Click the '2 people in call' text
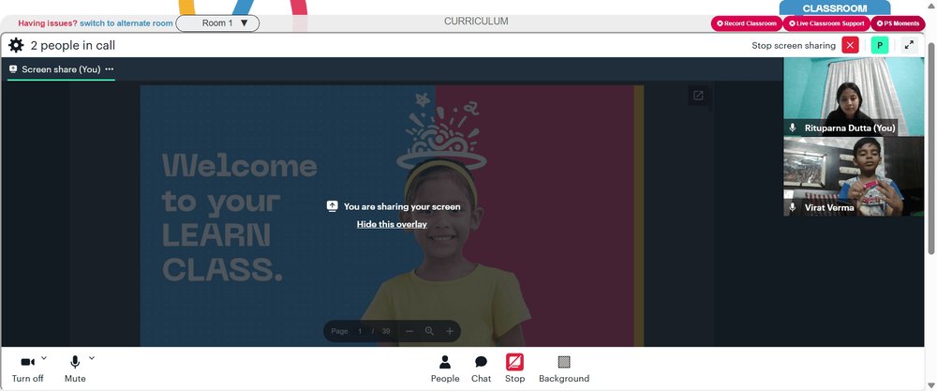The image size is (937, 391). 73,45
